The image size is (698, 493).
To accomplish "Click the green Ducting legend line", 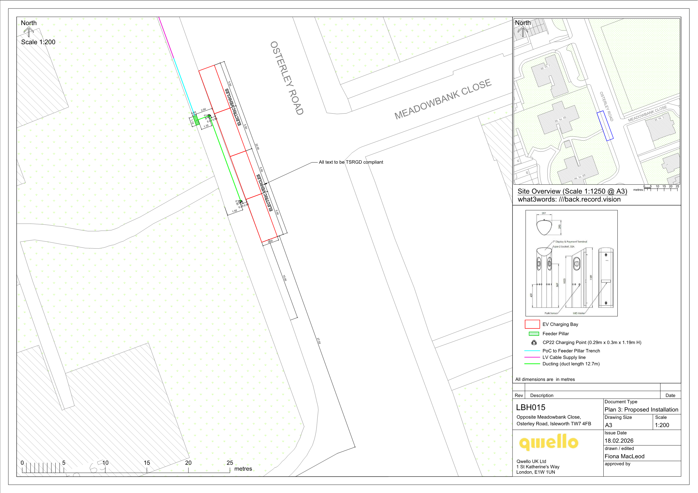I will coord(532,364).
